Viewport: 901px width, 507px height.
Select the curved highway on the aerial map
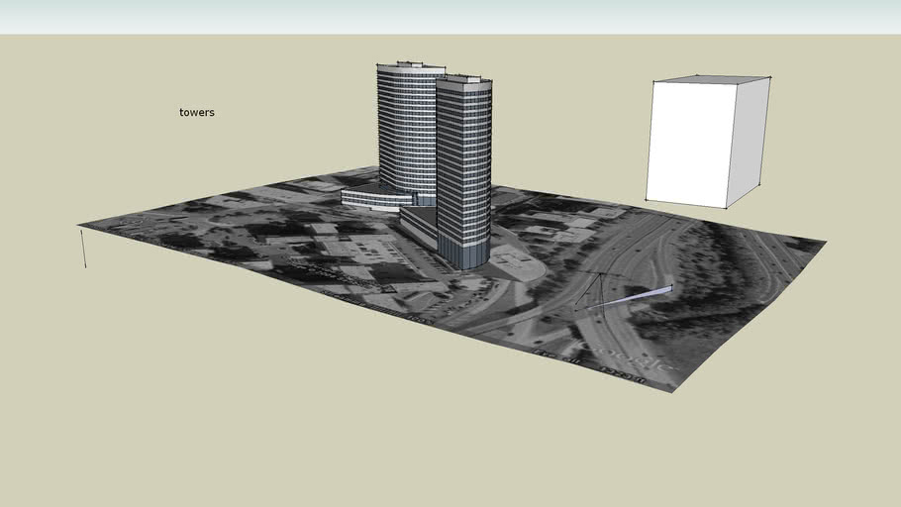(x=634, y=248)
